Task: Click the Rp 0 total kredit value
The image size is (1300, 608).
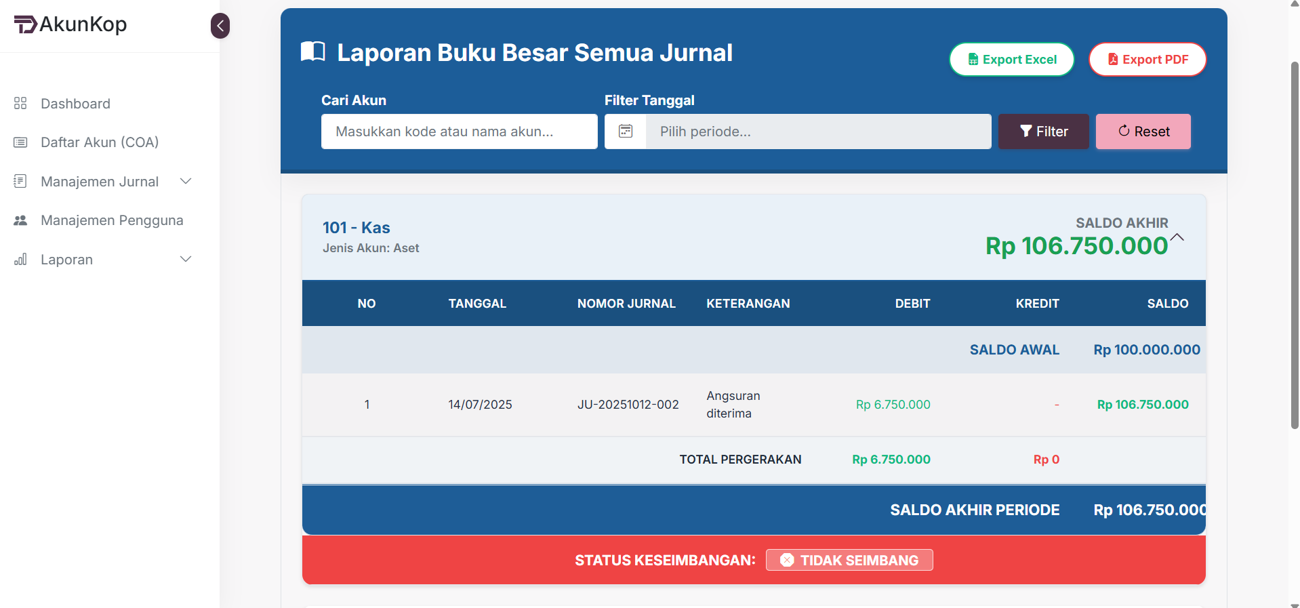Action: click(1047, 460)
